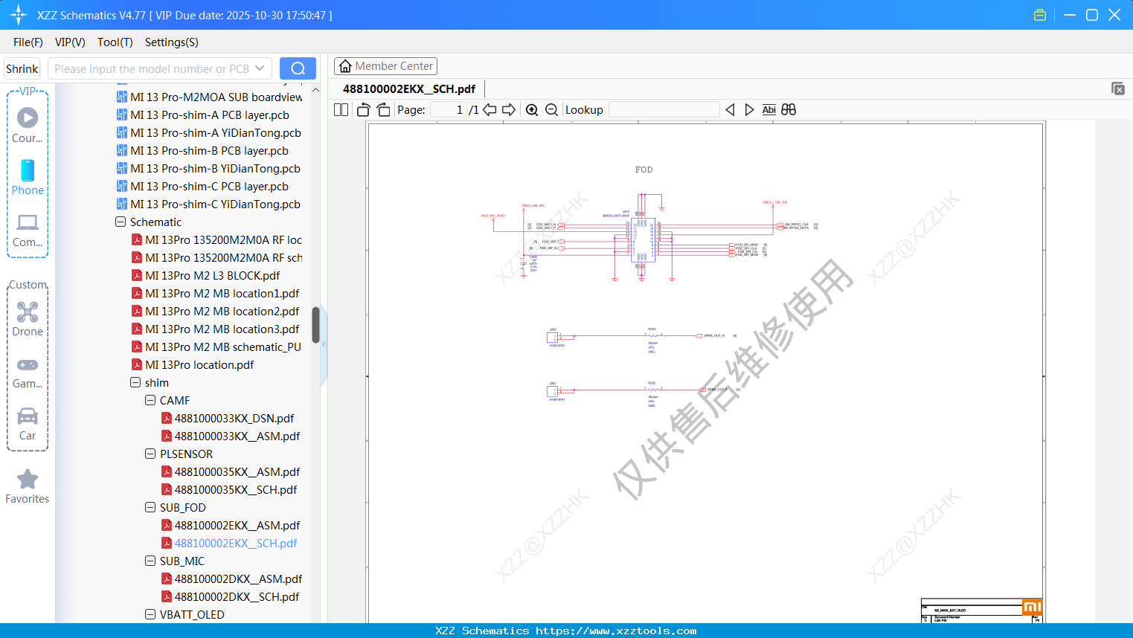Viewport: 1133px width, 638px height.
Task: Collapse the file tree panel handle
Action: pos(324,344)
